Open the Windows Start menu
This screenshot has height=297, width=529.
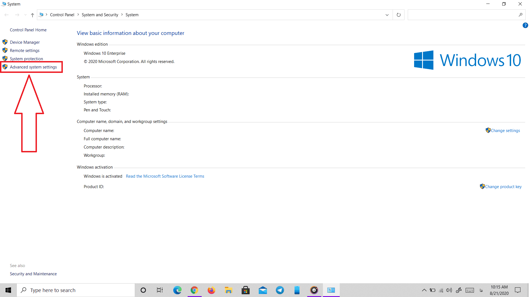[8, 290]
